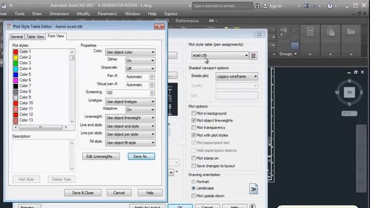Open the Adaptive dropdown

[140, 110]
